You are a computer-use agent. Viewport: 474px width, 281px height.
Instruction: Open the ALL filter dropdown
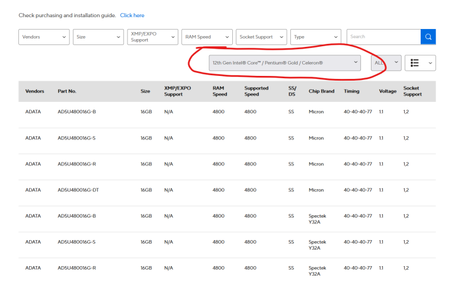coord(386,63)
